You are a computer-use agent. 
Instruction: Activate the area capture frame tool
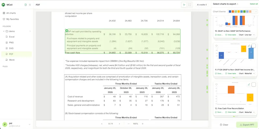[189, 5]
